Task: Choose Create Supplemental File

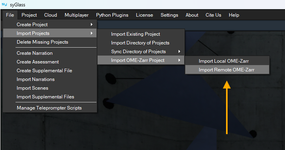Action: pos(50,71)
